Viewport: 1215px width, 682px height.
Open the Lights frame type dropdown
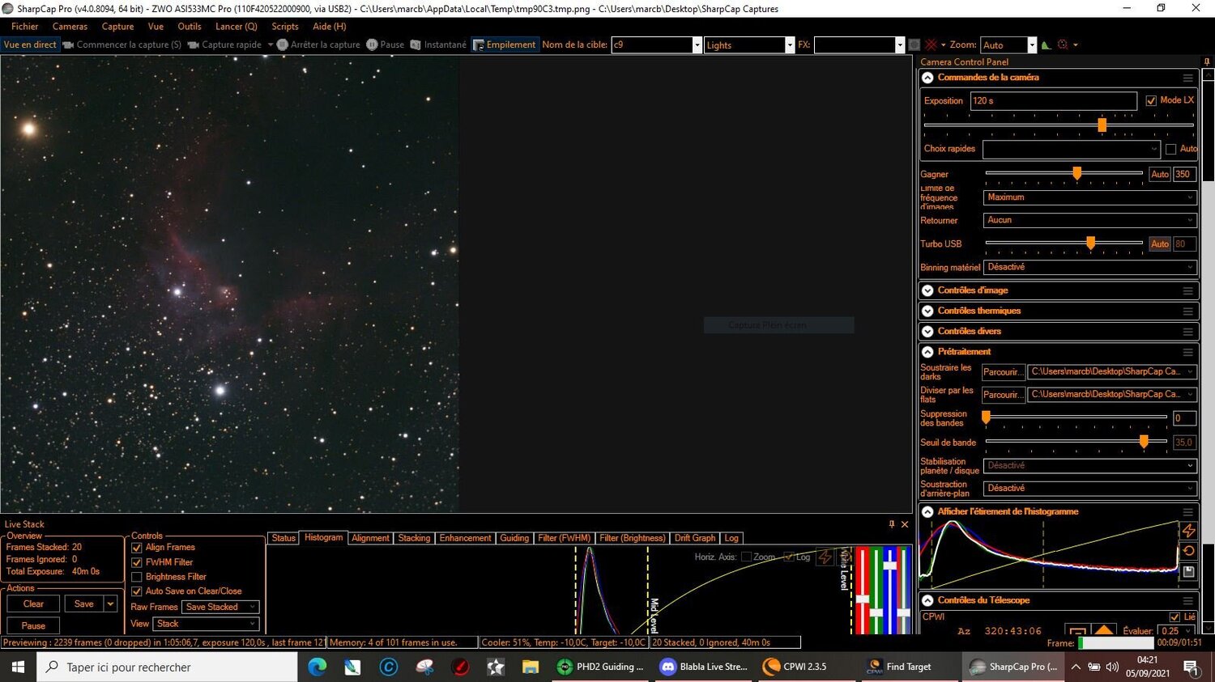coord(790,45)
